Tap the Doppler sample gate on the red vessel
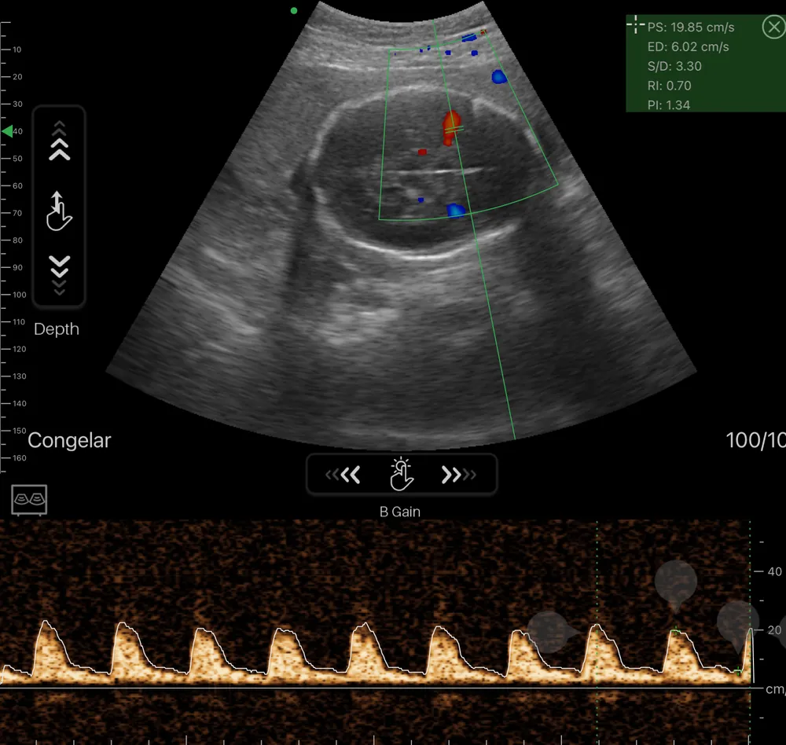 [x=453, y=129]
